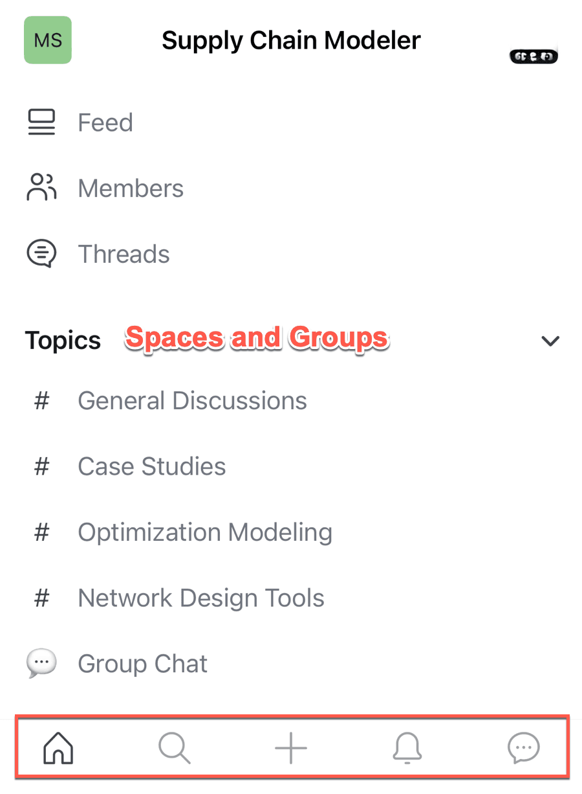582x794 pixels.
Task: Open the Case Studies topic
Action: (x=151, y=466)
